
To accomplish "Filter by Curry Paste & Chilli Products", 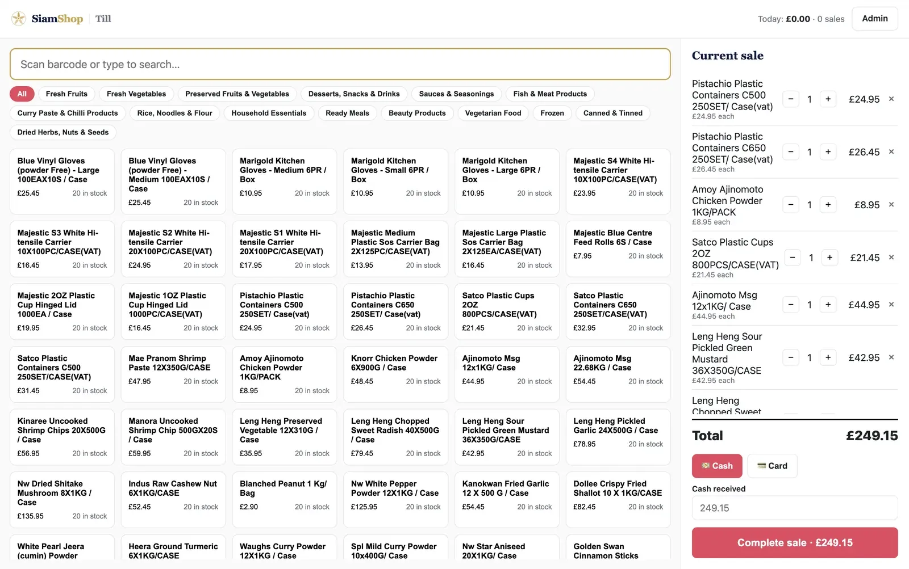I will coord(68,113).
